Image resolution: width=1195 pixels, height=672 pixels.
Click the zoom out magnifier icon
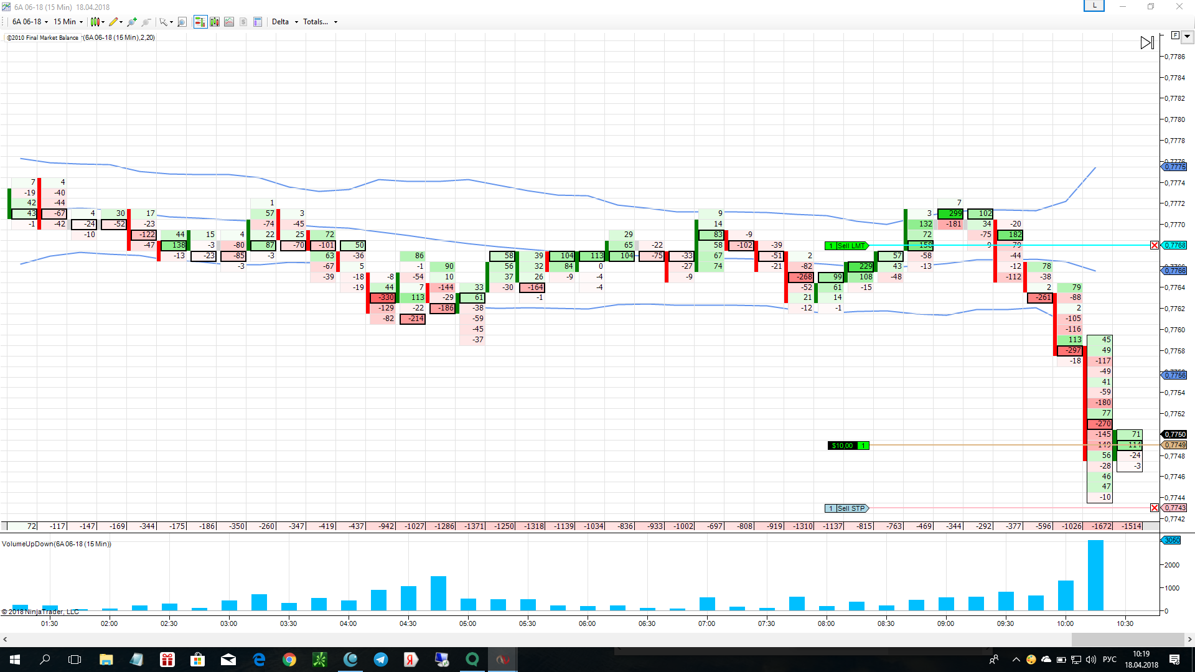pos(146,22)
